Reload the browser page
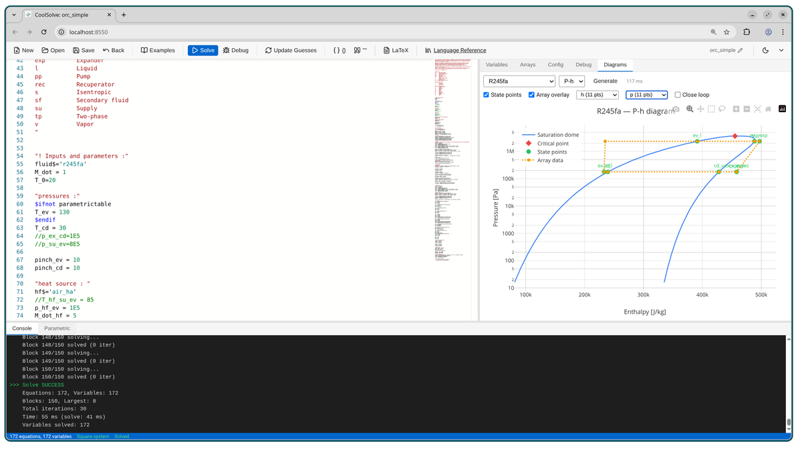Image resolution: width=802 pixels, height=450 pixels. click(44, 32)
